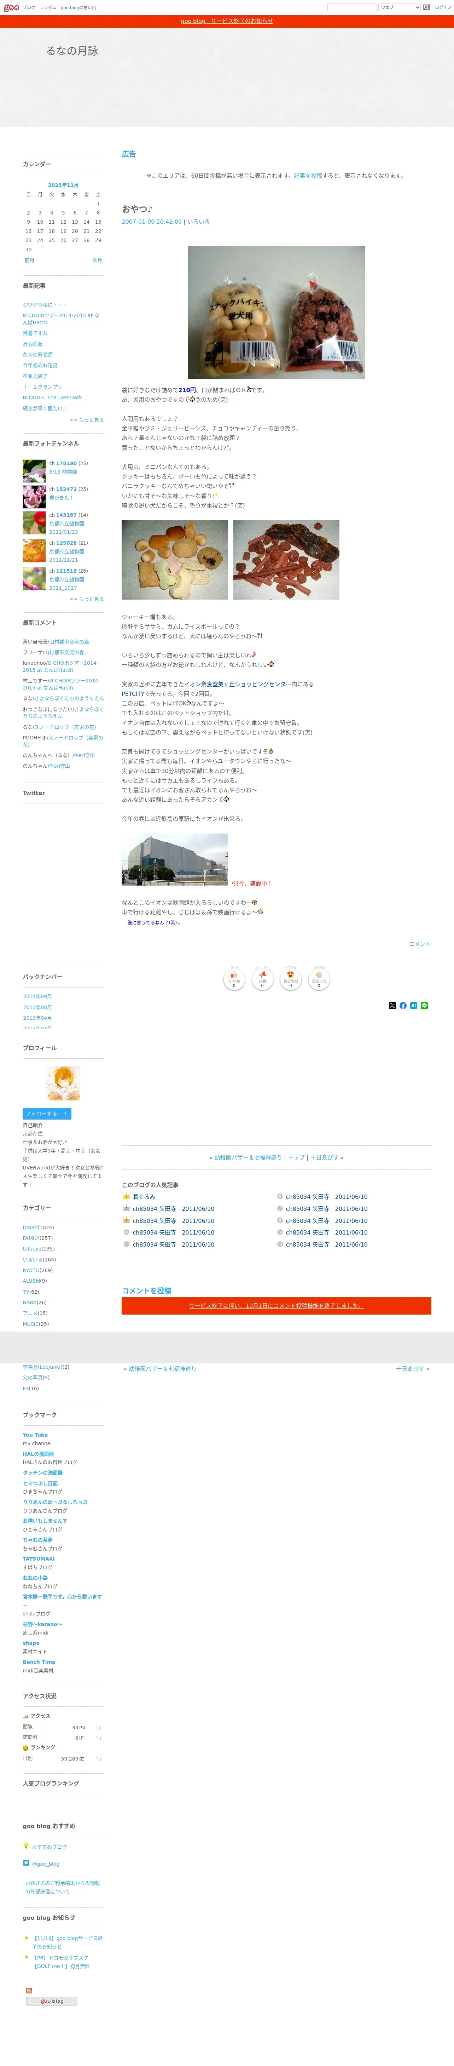Open the ウェブ search scope dropdown
Image resolution: width=454 pixels, height=2066 pixels.
coord(399,7)
